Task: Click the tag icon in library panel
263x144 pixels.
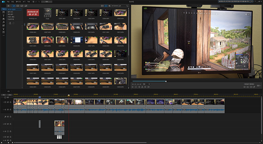Action: [10, 23]
